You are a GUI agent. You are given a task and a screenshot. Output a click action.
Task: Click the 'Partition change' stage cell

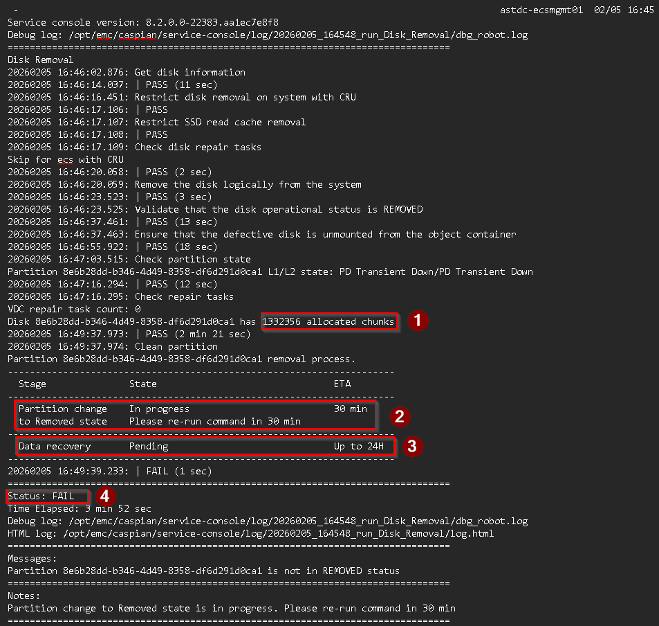tap(63, 409)
